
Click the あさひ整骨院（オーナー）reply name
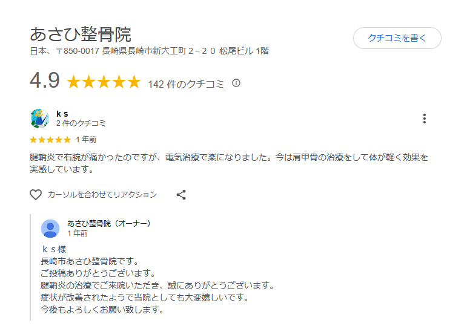click(x=109, y=224)
